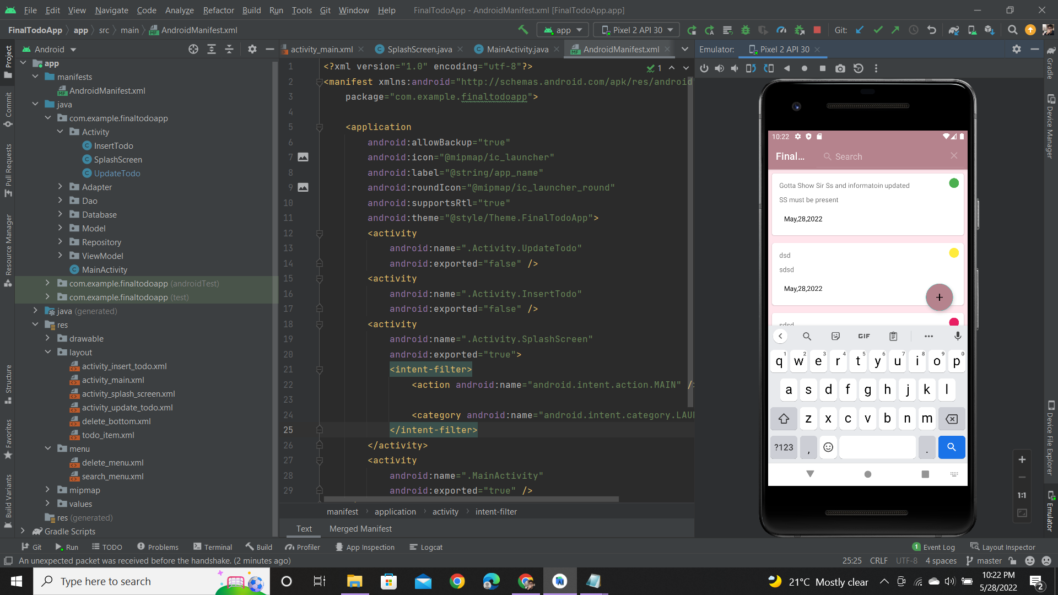The width and height of the screenshot is (1058, 595).
Task: Open the Refactor menu
Action: point(218,10)
